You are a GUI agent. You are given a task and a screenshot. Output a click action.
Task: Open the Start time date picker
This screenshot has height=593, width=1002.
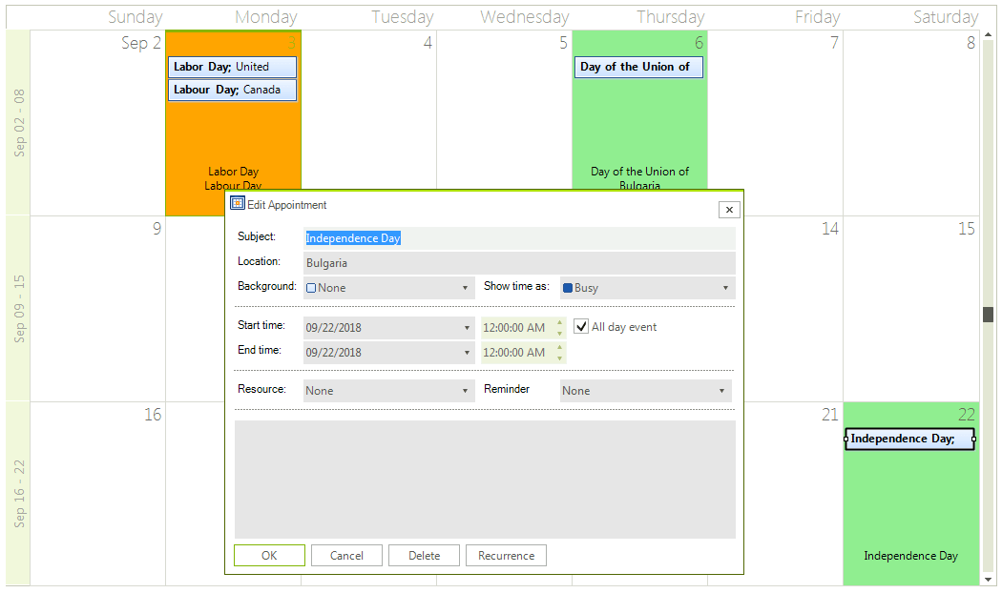tap(468, 327)
